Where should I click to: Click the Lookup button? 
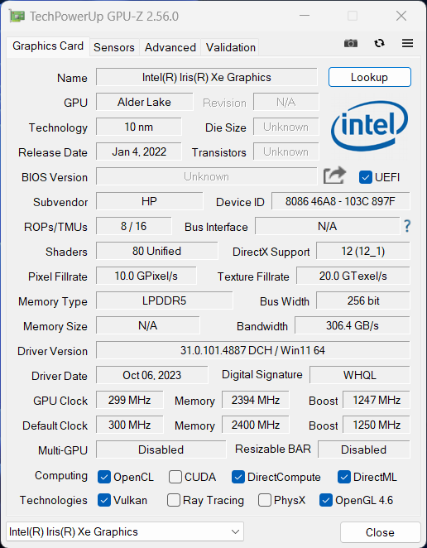370,77
